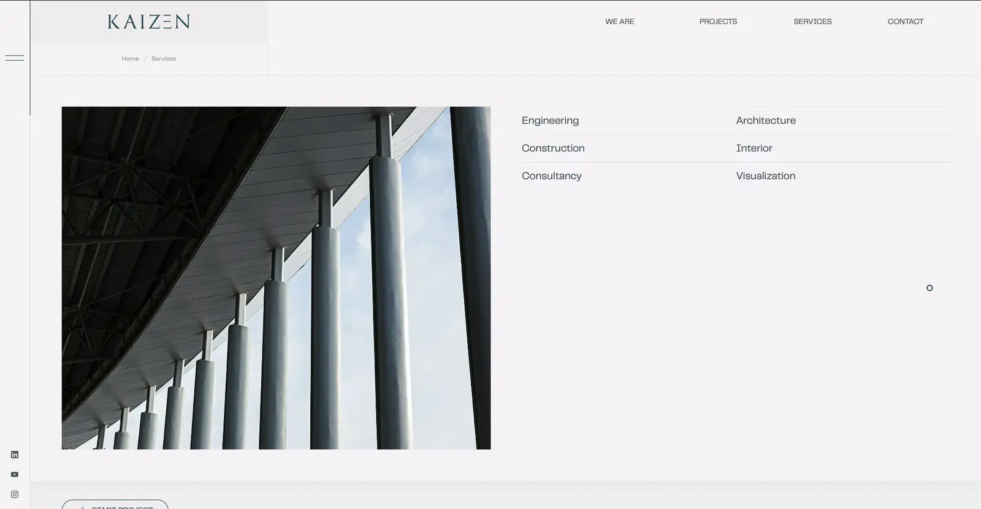Viewport: 981px width, 509px height.
Task: Go to PROJECTS in top navigation
Action: click(718, 21)
